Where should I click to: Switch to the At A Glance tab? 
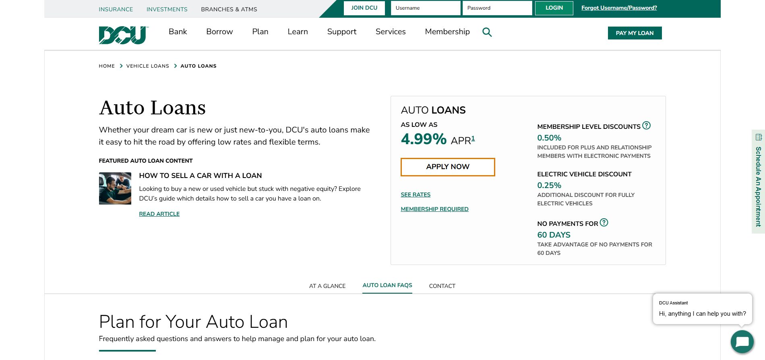pyautogui.click(x=327, y=286)
